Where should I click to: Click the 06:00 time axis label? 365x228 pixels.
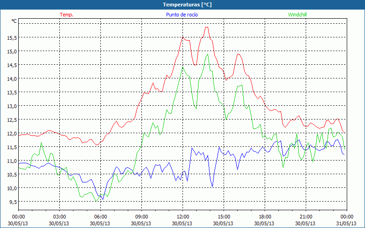pos(100,217)
